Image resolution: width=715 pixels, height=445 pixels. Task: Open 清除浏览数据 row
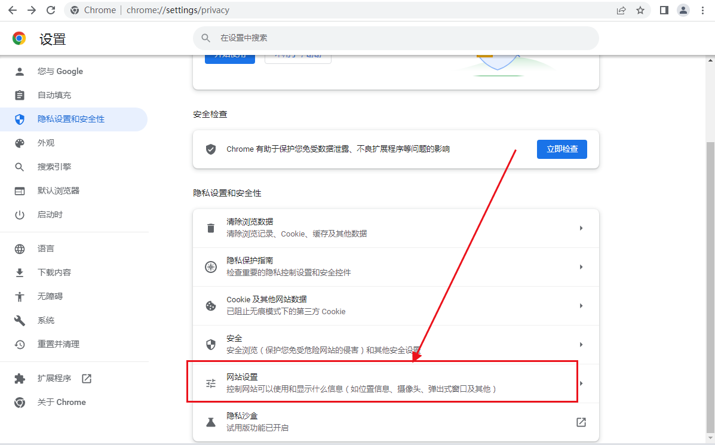396,228
